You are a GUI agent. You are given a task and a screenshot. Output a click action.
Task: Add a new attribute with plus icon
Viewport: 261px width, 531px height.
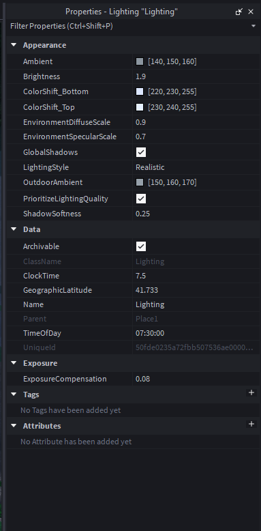251,424
